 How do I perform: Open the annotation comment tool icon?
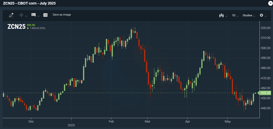(x=33, y=15)
